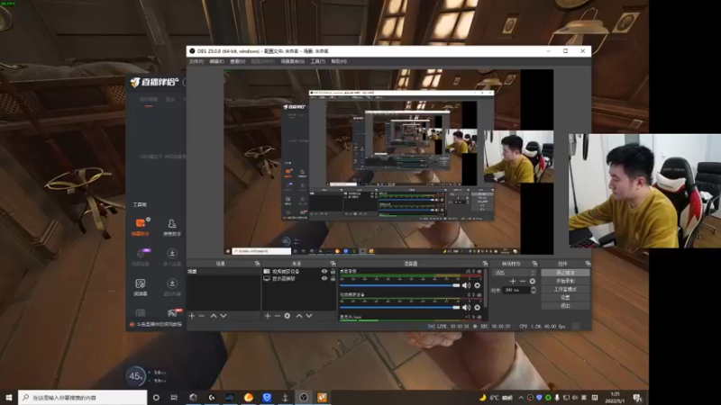Remove the selected scene with the minus button
Image resolution: width=721 pixels, height=405 pixels.
[201, 316]
